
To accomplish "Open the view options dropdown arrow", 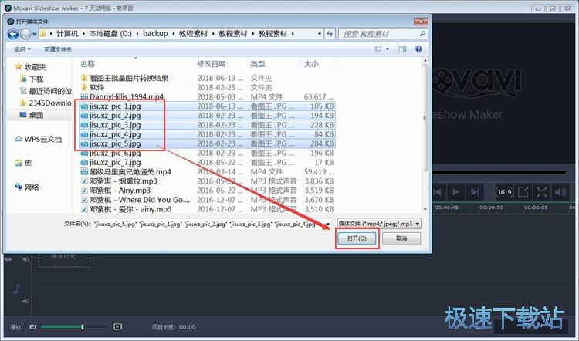I will (x=388, y=49).
